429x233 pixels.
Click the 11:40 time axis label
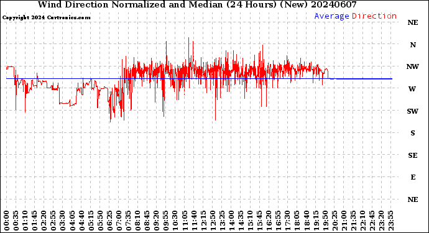194,221
